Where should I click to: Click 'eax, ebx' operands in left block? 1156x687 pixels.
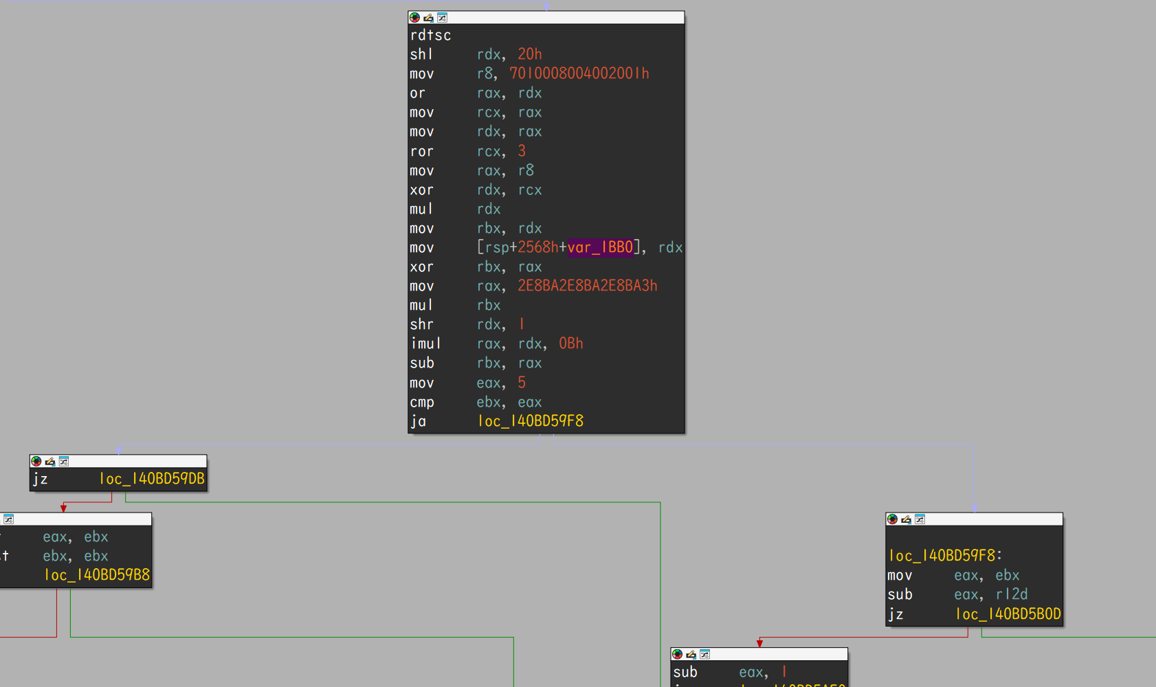tap(76, 537)
